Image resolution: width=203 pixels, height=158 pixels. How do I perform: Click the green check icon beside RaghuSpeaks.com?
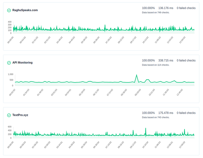pyautogui.click(x=9, y=10)
